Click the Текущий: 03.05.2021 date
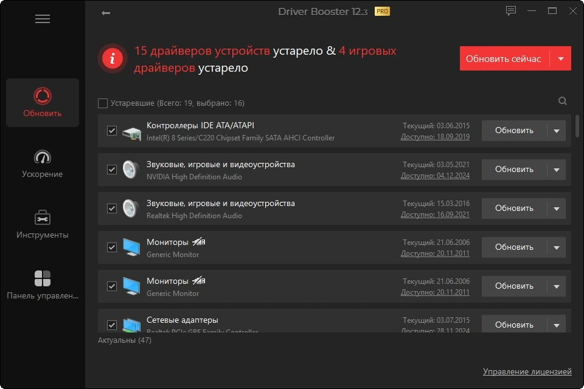Viewport: 584px width, 389px height. click(436, 165)
